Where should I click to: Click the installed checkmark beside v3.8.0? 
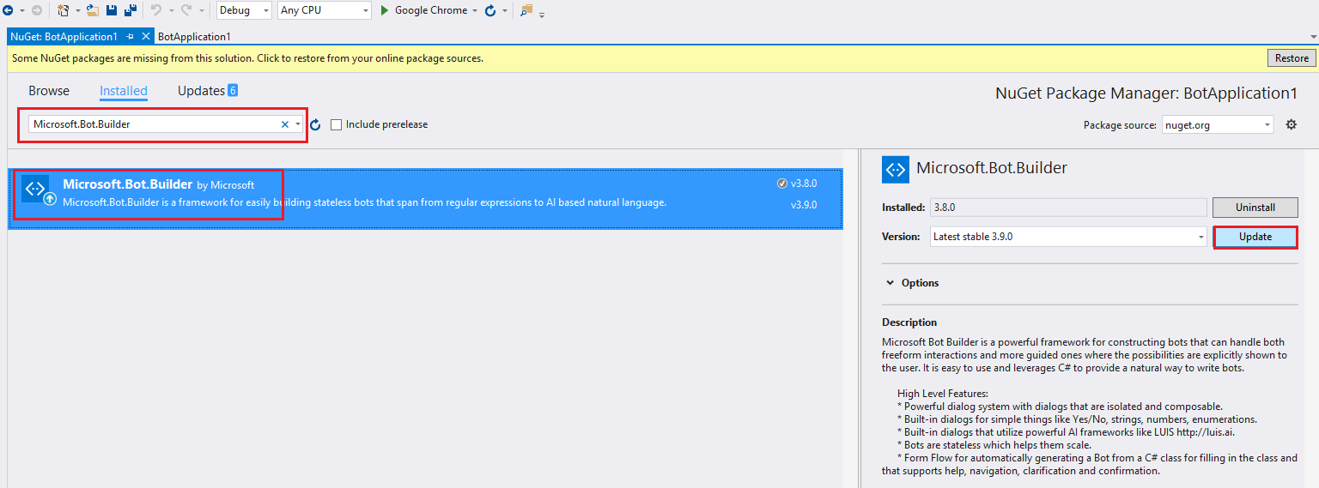pyautogui.click(x=781, y=184)
